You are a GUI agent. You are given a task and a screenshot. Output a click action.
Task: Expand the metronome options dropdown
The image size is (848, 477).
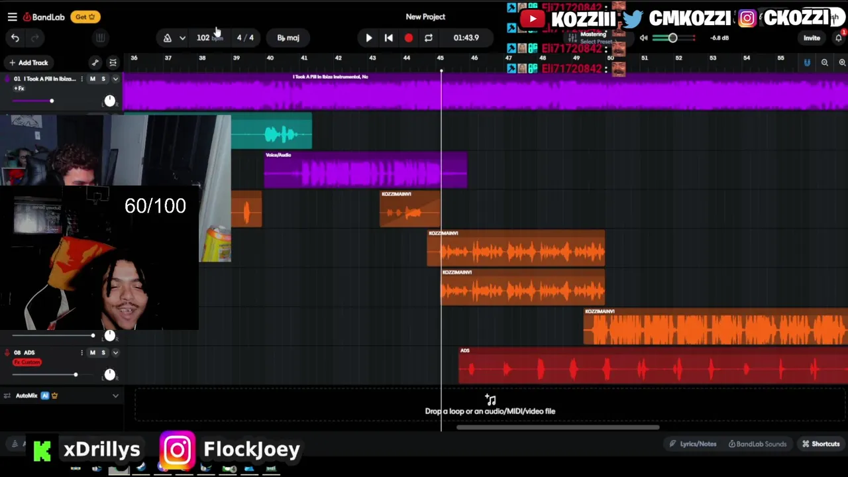(x=182, y=38)
